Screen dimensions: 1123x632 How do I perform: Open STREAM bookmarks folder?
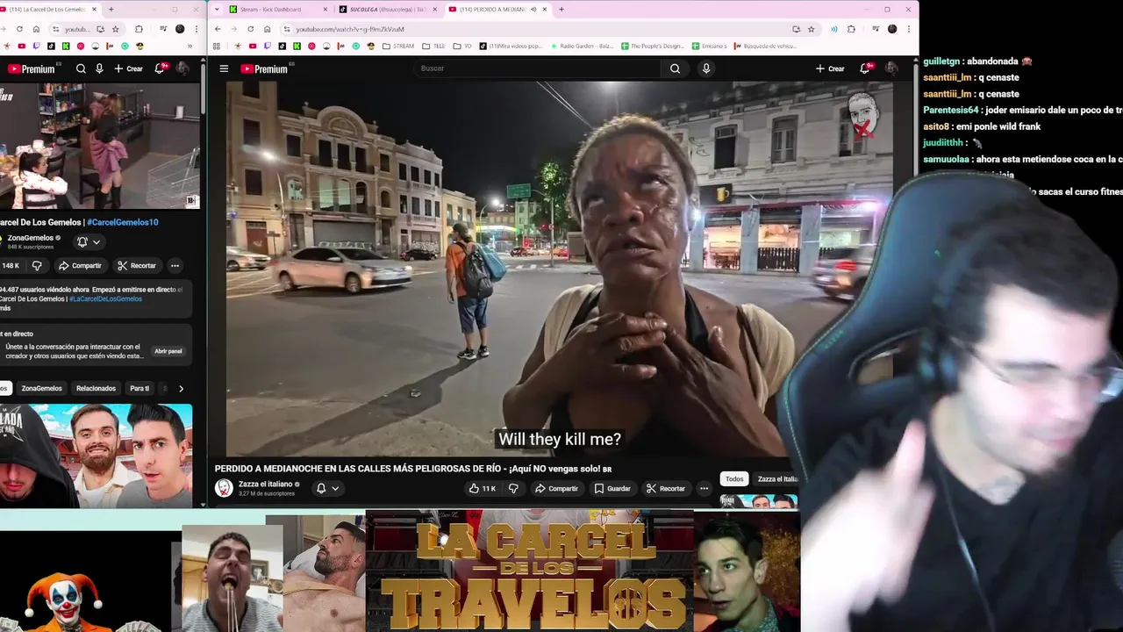(398, 46)
